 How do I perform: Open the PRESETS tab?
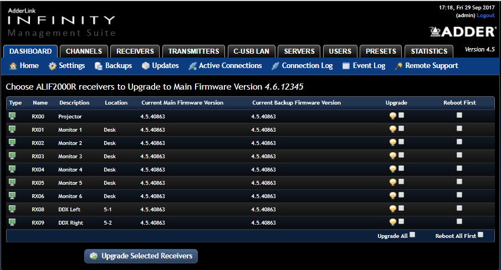pos(381,51)
